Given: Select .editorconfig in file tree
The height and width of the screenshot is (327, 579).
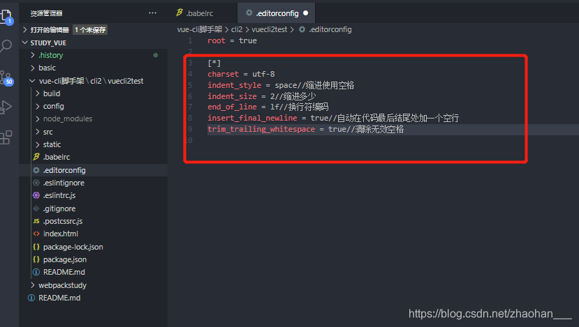Looking at the screenshot, I should [64, 170].
